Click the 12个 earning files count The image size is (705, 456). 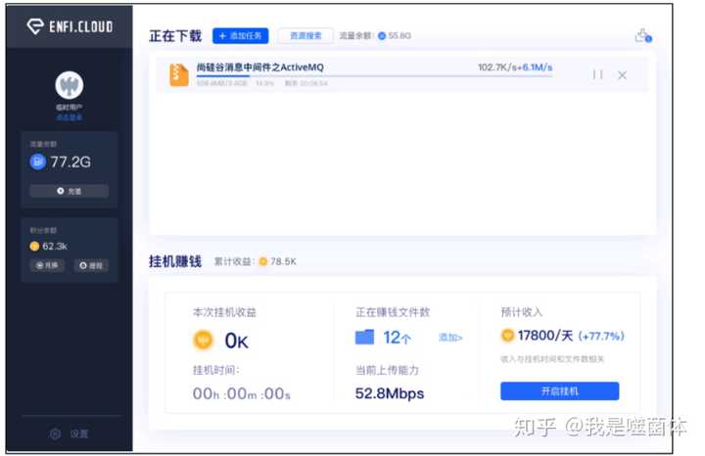pyautogui.click(x=397, y=338)
